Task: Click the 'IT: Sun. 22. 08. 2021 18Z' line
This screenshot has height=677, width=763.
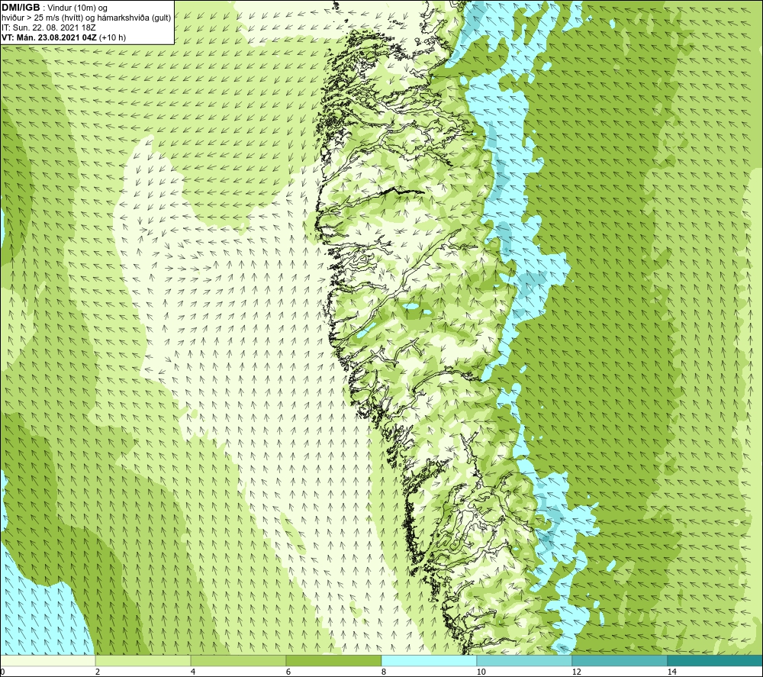Action: coord(49,27)
